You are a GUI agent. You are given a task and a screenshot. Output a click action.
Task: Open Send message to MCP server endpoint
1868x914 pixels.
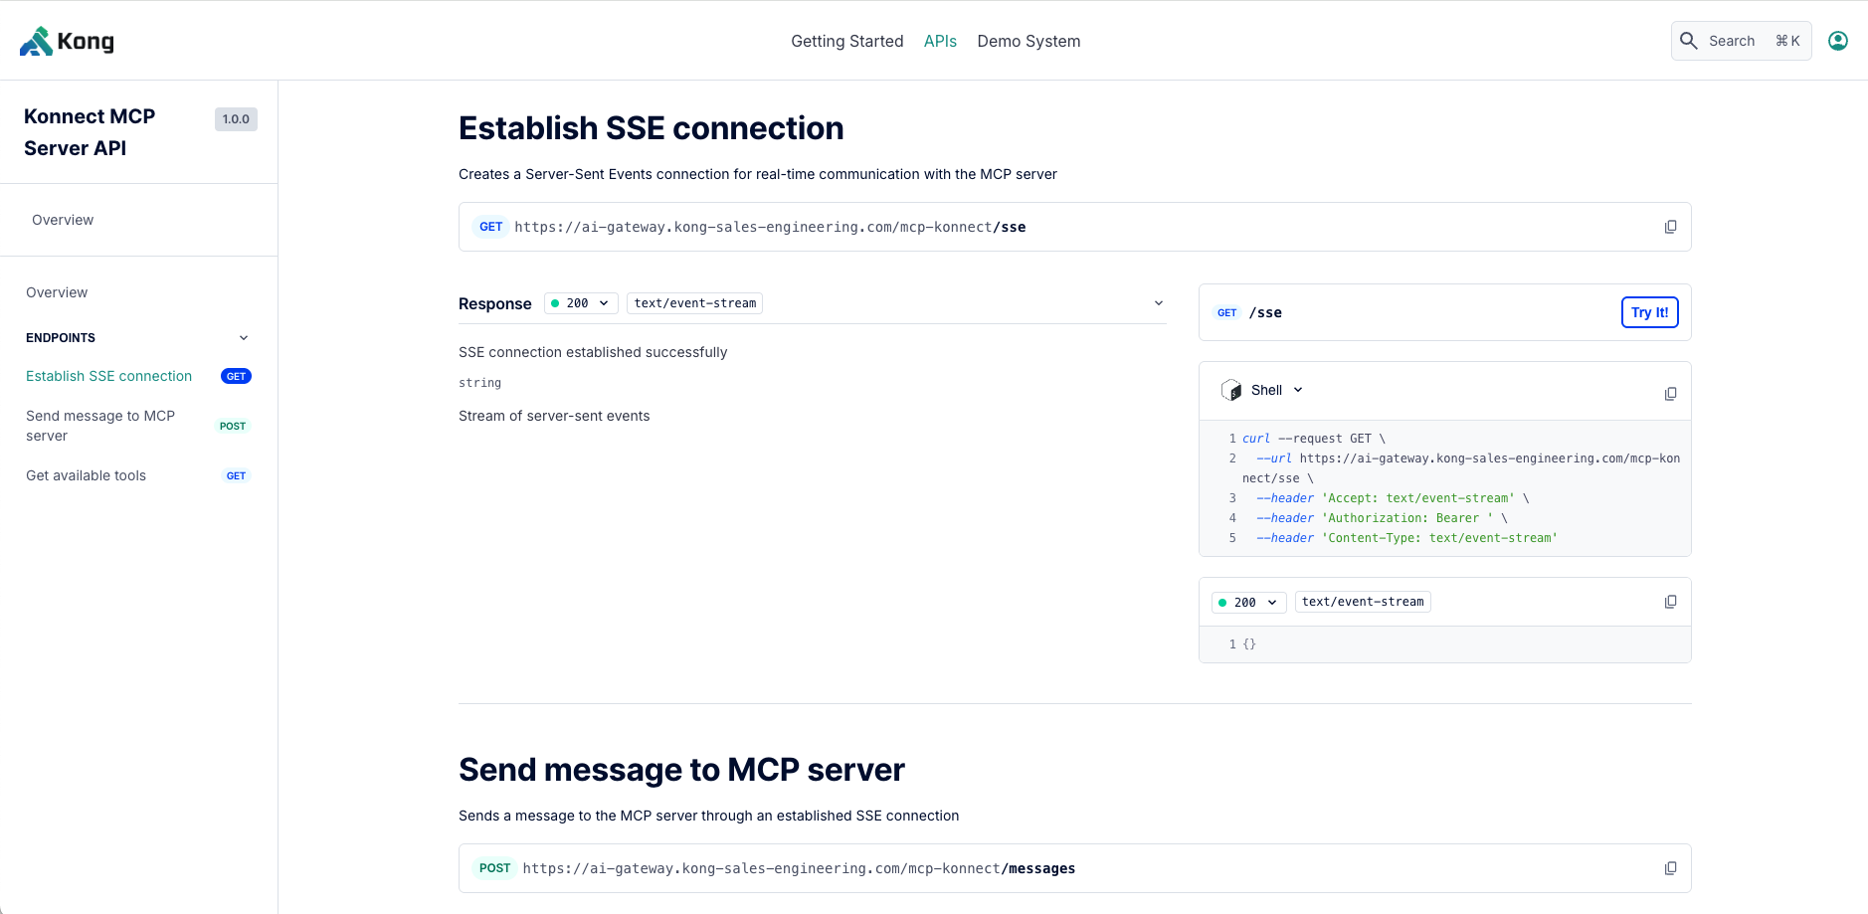tap(100, 426)
